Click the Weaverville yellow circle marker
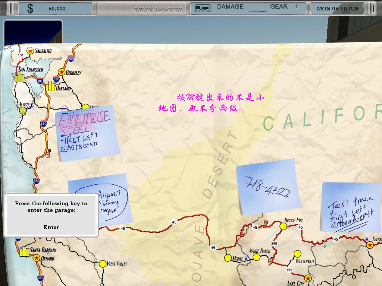Screen dimensions: 382x286 297,254
